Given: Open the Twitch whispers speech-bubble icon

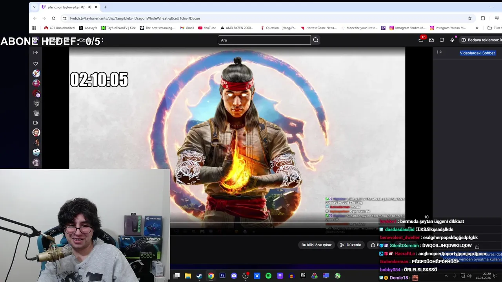Looking at the screenshot, I should pos(442,40).
